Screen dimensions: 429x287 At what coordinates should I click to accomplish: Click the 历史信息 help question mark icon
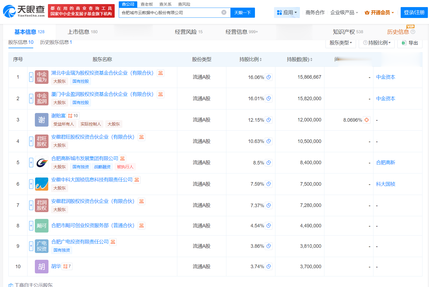[413, 32]
